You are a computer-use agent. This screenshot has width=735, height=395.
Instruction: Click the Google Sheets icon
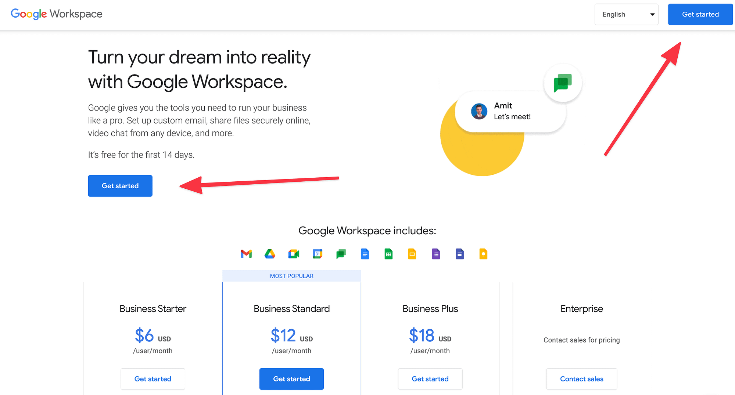tap(388, 254)
